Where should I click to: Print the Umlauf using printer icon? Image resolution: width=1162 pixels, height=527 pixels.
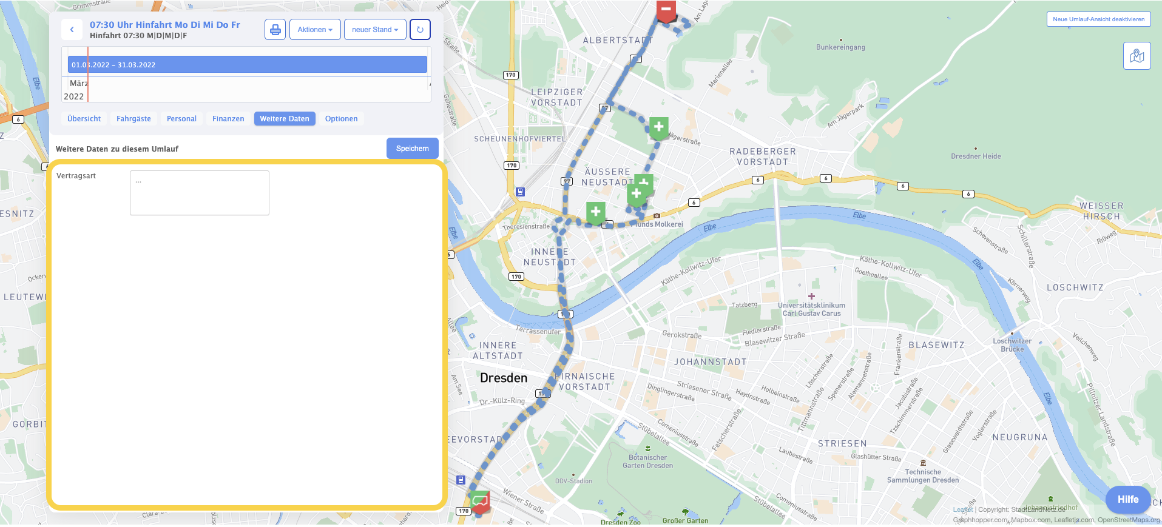tap(275, 29)
